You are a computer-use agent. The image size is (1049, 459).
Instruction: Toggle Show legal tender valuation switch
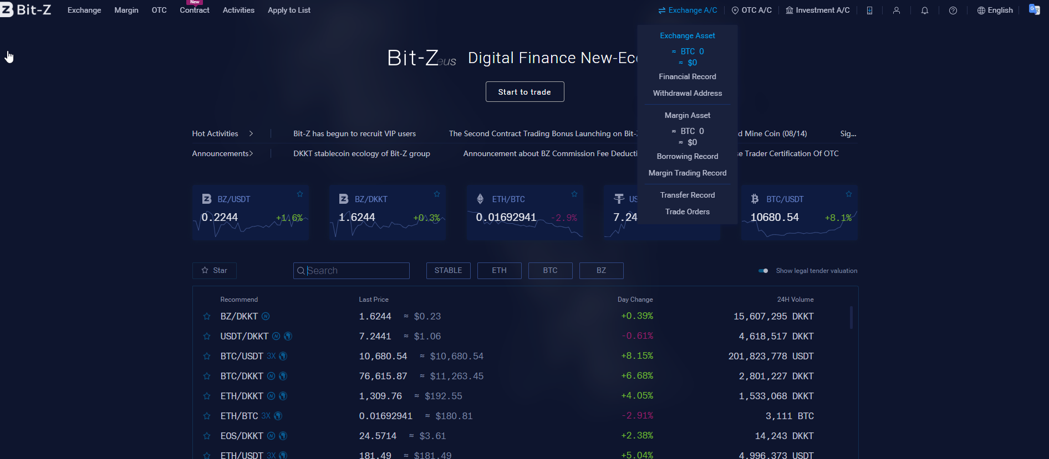(x=763, y=271)
